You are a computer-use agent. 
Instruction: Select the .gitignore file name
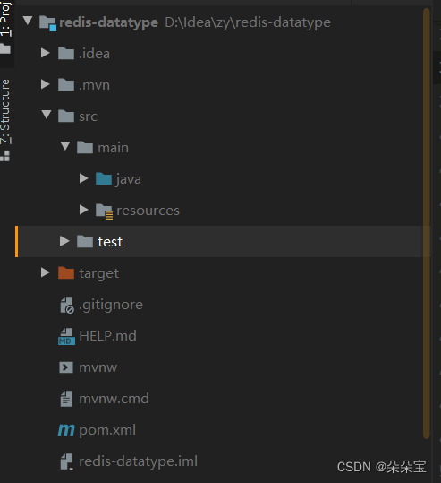111,306
